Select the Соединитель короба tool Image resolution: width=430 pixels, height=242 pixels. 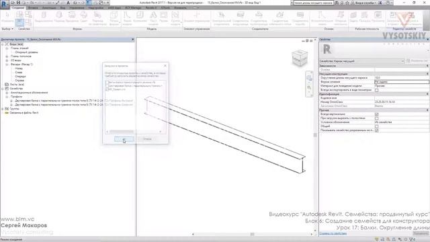click(x=300, y=18)
